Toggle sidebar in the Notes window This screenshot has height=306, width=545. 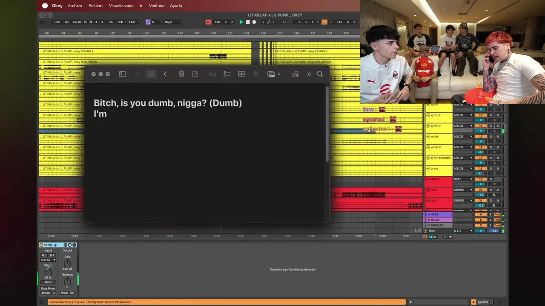(x=123, y=74)
